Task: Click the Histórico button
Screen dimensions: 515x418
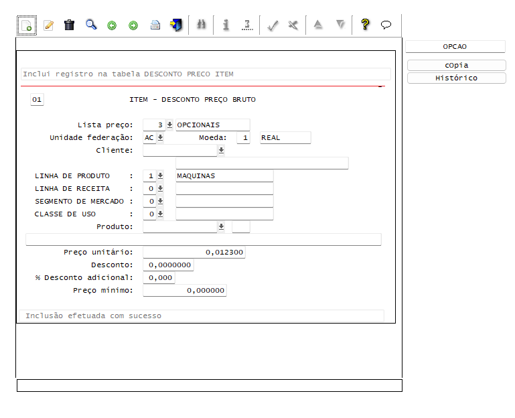Action: 457,78
